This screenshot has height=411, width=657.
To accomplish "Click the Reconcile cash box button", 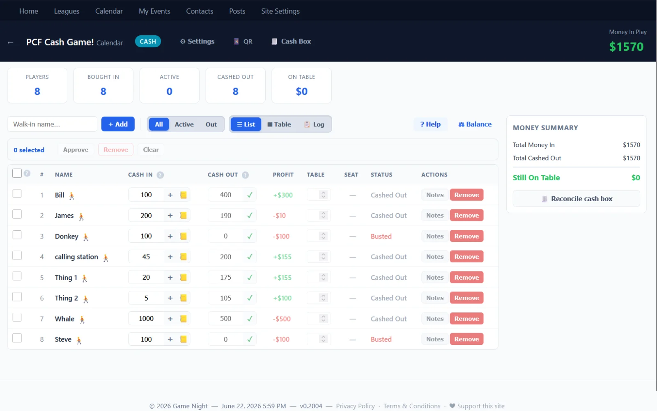I will coord(577,199).
